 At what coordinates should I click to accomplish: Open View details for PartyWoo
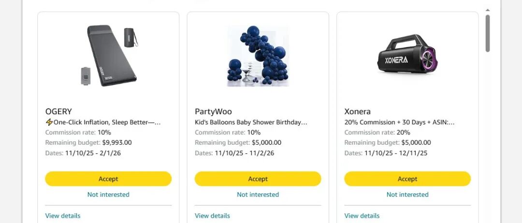[212, 216]
